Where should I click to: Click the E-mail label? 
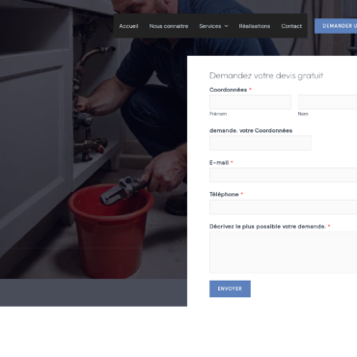coord(219,163)
